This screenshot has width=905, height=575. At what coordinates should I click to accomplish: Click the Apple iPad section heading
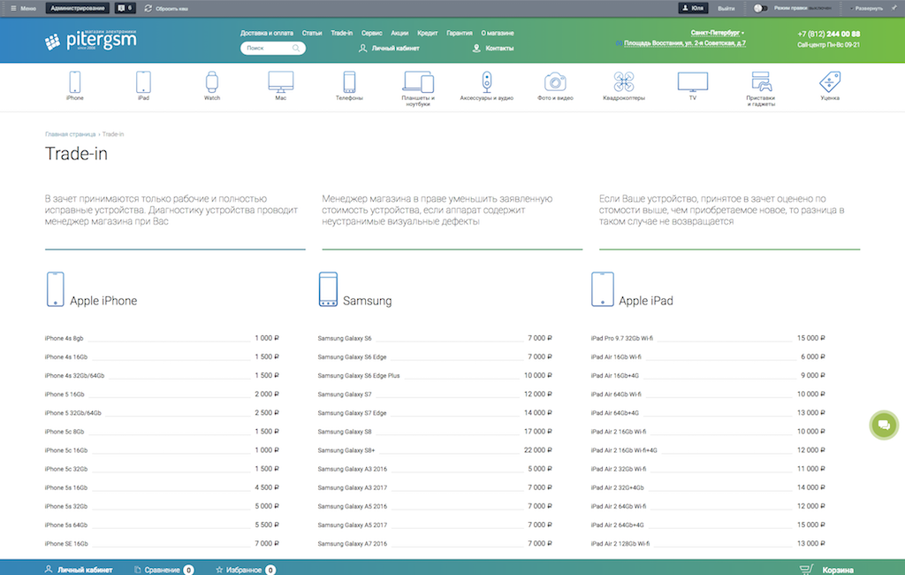pyautogui.click(x=646, y=301)
